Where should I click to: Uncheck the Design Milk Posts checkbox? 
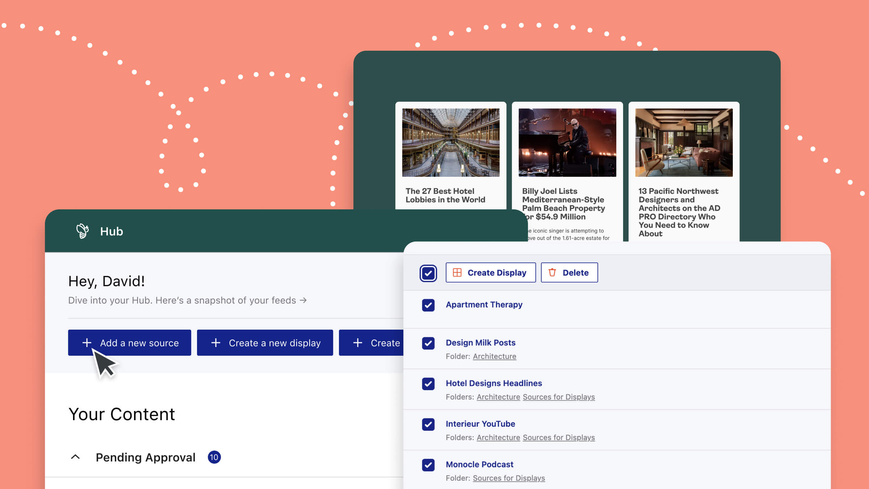point(428,343)
